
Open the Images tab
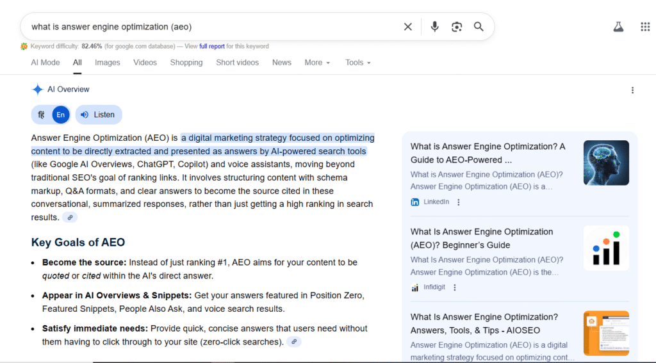point(107,63)
